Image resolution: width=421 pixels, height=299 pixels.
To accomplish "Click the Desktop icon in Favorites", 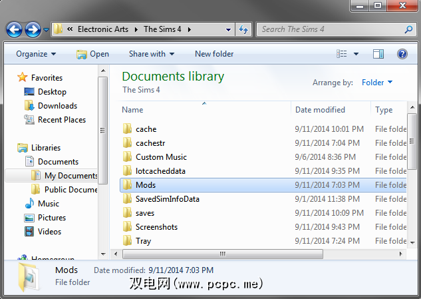I will (29, 92).
